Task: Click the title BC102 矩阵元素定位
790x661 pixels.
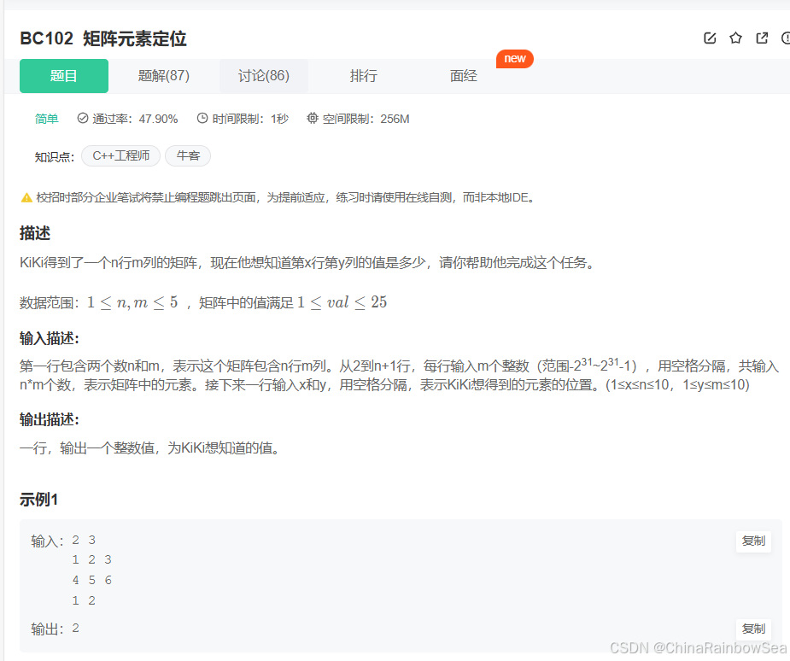Action: tap(103, 38)
